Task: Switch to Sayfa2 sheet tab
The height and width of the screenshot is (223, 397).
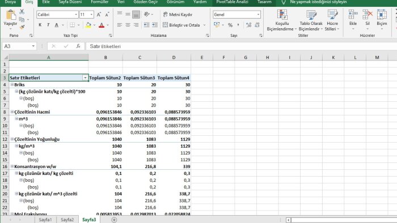Action: (67, 220)
